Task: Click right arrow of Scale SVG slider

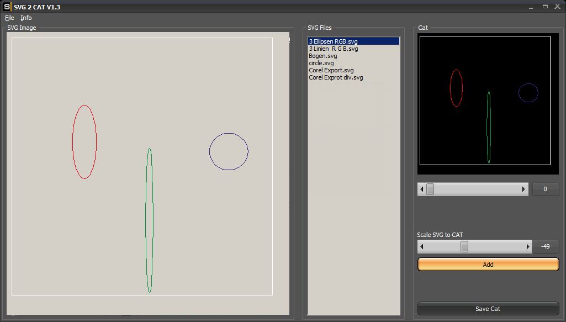Action: click(x=528, y=247)
